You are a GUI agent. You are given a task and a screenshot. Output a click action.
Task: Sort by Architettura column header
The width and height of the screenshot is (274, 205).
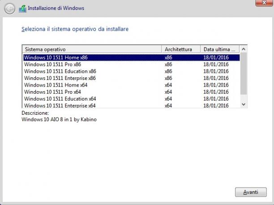pos(181,49)
